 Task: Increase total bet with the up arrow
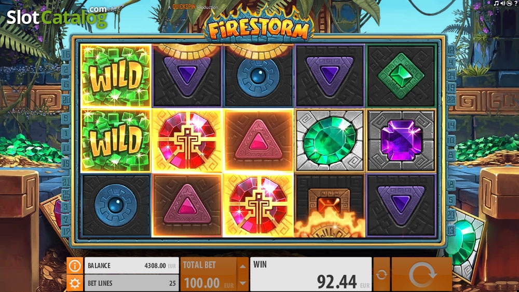pyautogui.click(x=242, y=266)
